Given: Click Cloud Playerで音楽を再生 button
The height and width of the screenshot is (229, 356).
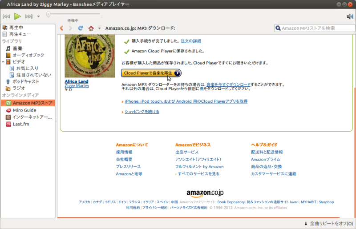Looking at the screenshot, I should pos(151,73).
